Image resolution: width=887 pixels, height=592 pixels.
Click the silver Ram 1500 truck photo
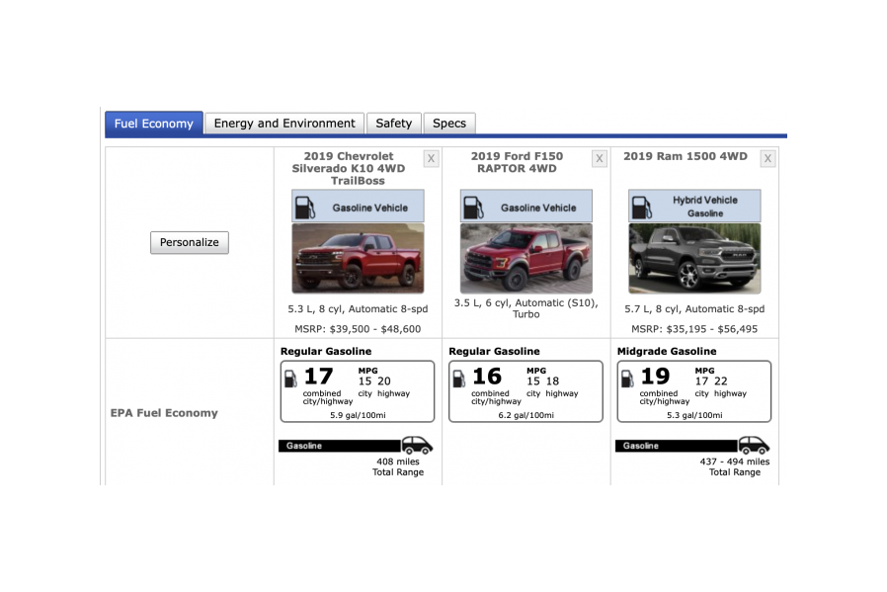694,257
